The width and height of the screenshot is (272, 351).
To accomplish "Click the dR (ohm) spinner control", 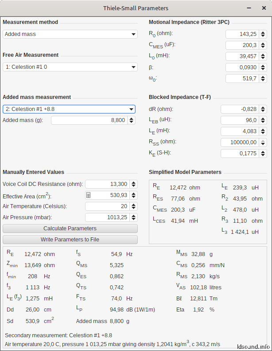I will pos(263,109).
